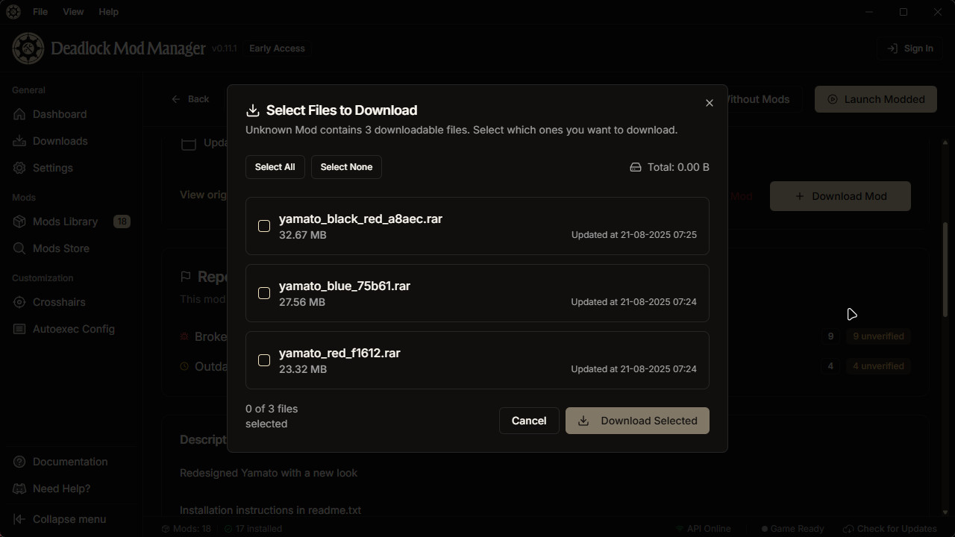
Task: Open Downloads via its sidebar icon
Action: point(19,141)
